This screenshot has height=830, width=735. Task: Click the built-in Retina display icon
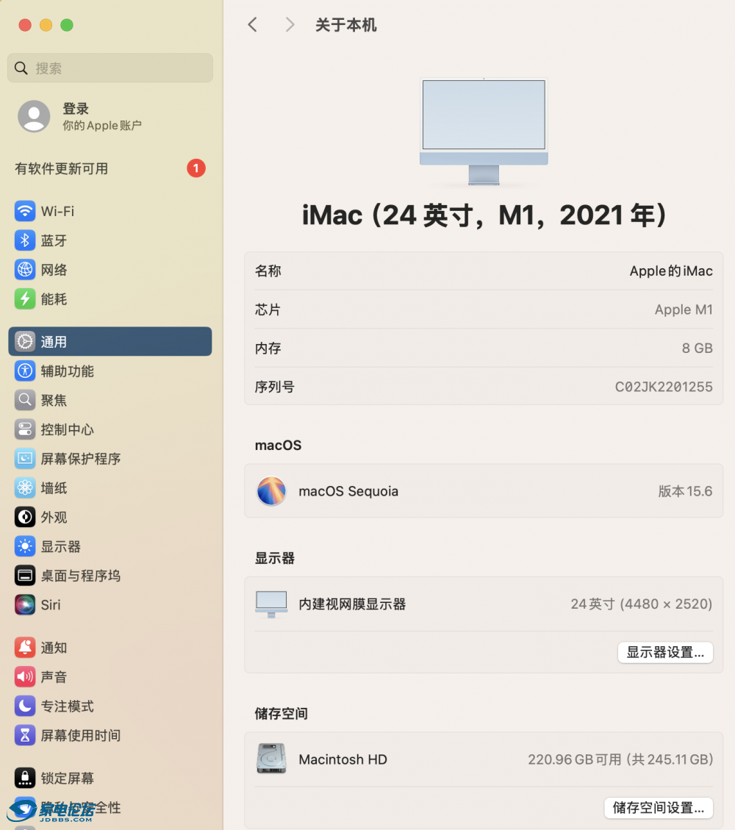(271, 604)
